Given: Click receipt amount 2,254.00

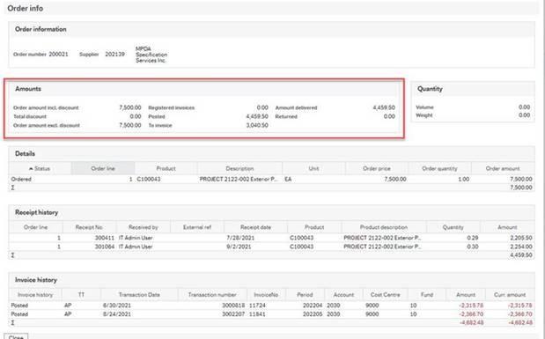Looking at the screenshot, I should (x=521, y=247).
